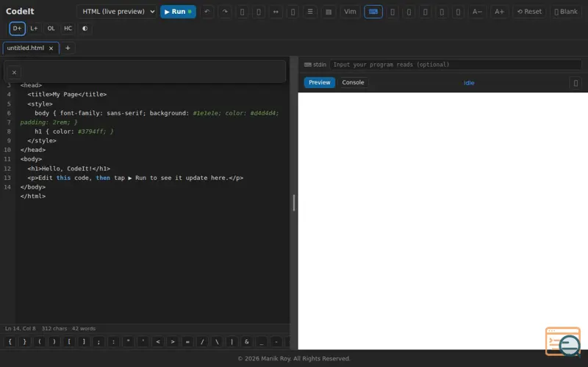Click the <title>My Page</title> code line
Screen dimensions: 588x367
point(67,95)
